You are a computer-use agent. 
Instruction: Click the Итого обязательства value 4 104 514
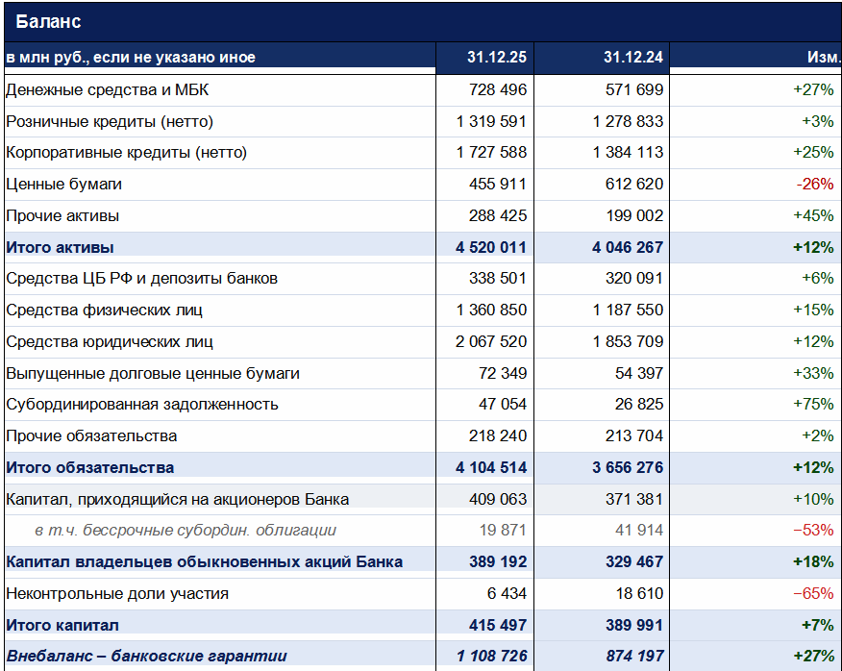click(x=491, y=467)
